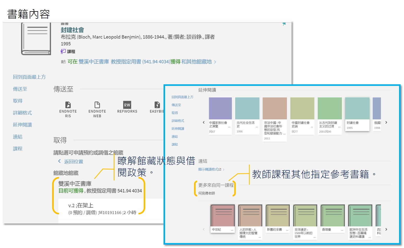Viewport: 404px width, 248px height.
Task: Open the 封建社會 book title link
Action: pyautogui.click(x=72, y=30)
